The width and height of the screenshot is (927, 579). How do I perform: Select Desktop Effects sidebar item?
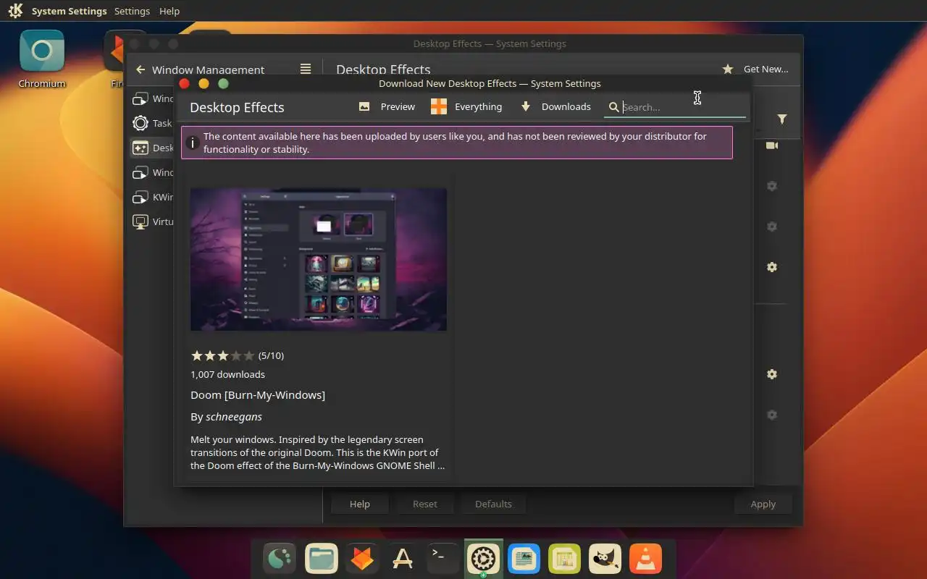pos(152,148)
